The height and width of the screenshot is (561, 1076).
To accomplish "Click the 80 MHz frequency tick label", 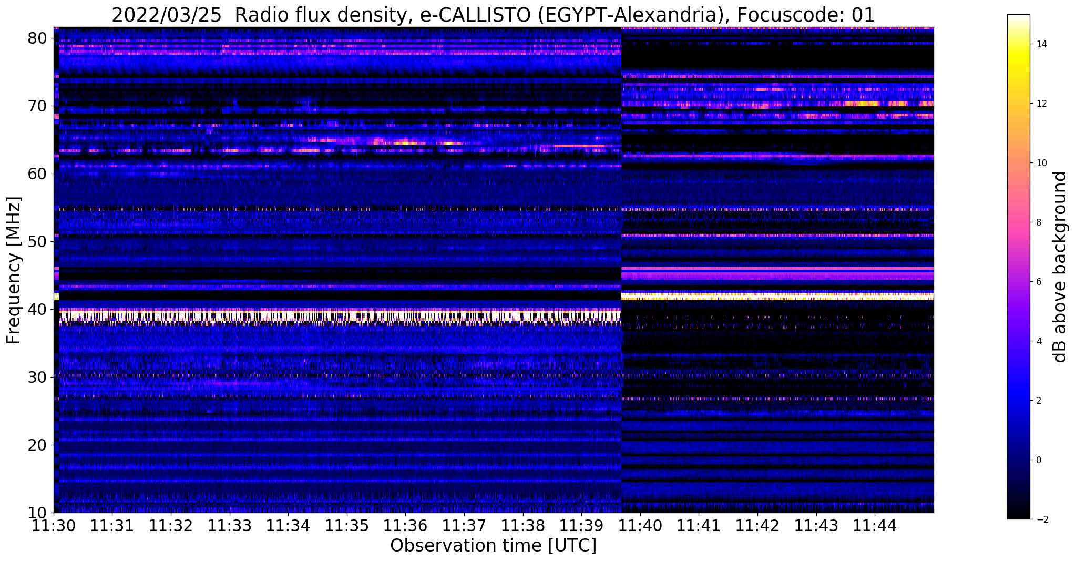I will click(x=38, y=38).
